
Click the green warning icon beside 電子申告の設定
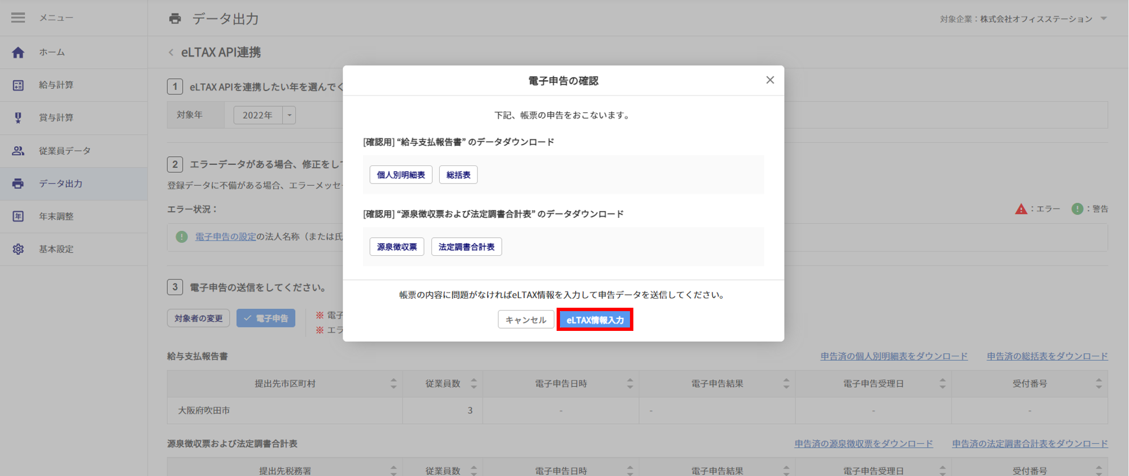pyautogui.click(x=182, y=237)
